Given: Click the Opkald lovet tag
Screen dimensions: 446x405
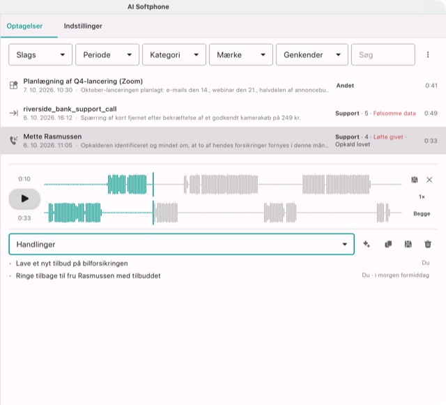Looking at the screenshot, I should pos(353,144).
